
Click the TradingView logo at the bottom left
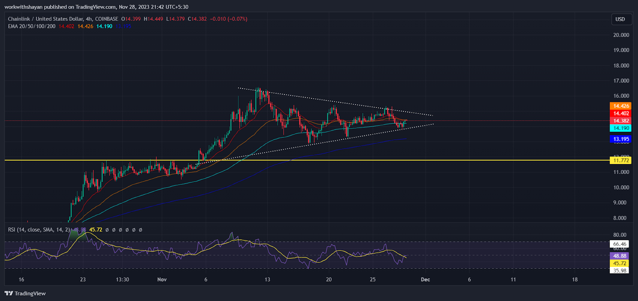[x=26, y=293]
